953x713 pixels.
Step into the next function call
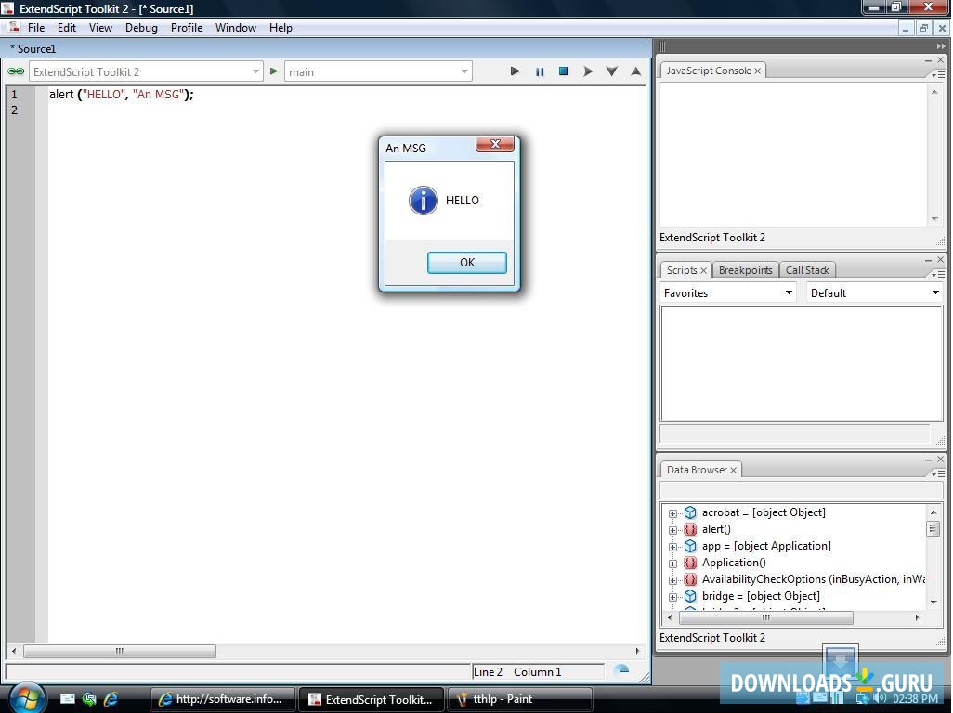tap(612, 71)
